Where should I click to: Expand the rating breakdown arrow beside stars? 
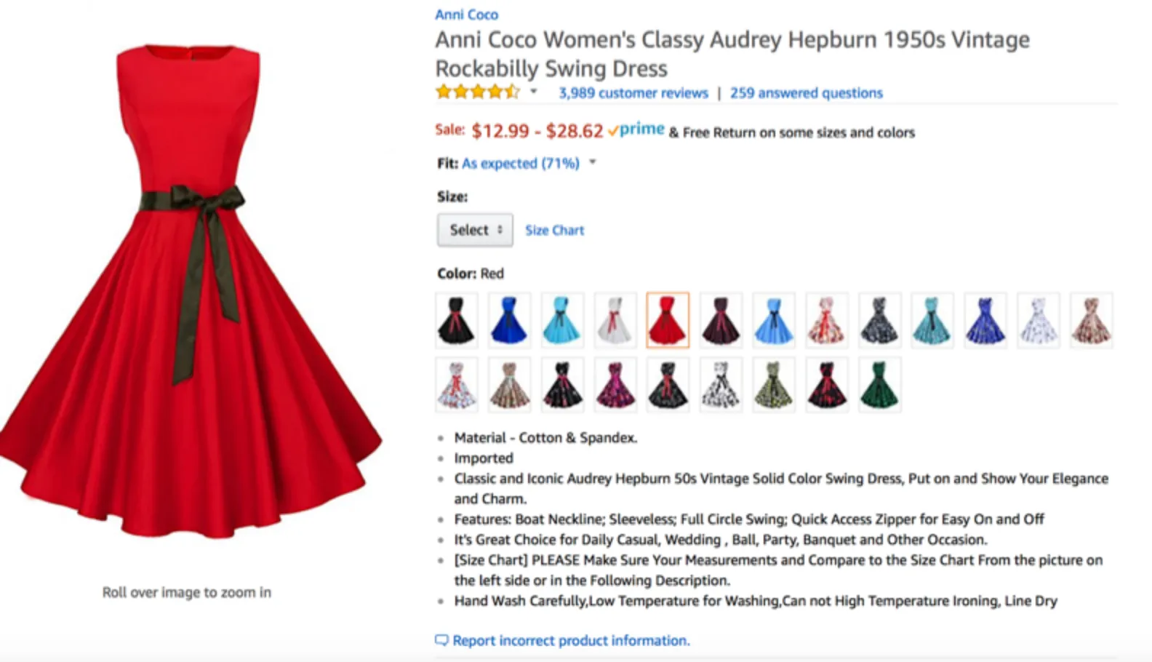click(533, 92)
